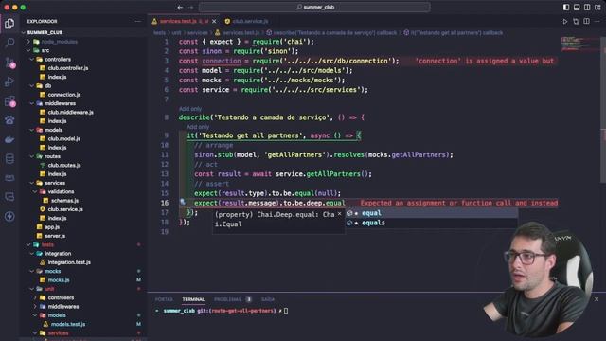Expand the unit controllers folder
The width and height of the screenshot is (606, 341).
35,297
